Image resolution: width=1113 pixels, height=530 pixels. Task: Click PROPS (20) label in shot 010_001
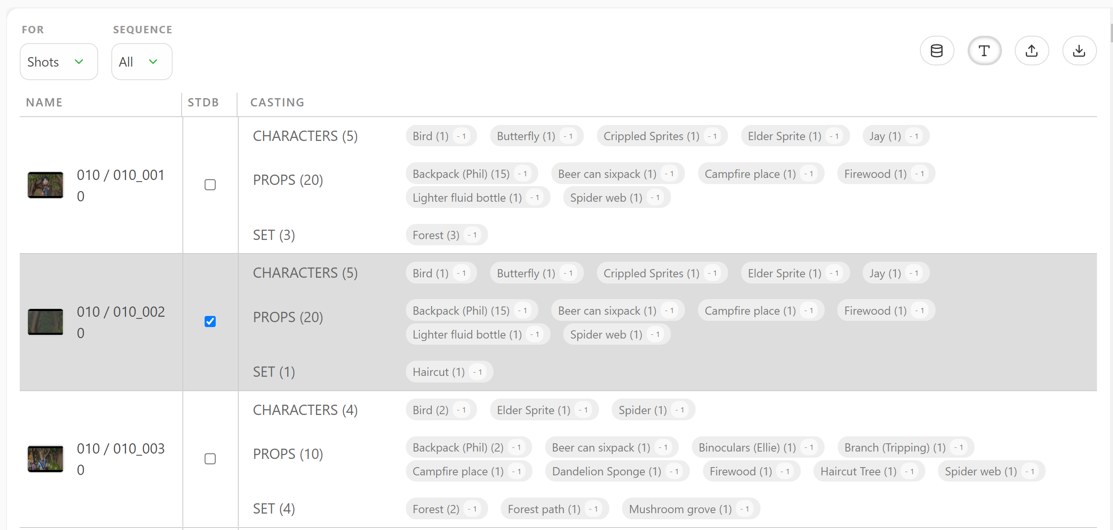pos(288,180)
